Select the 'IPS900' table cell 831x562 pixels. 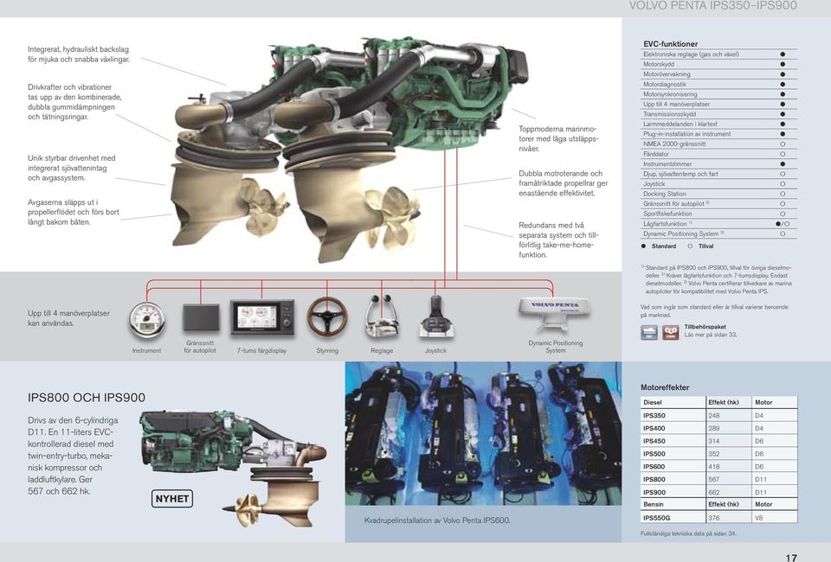pos(654,492)
